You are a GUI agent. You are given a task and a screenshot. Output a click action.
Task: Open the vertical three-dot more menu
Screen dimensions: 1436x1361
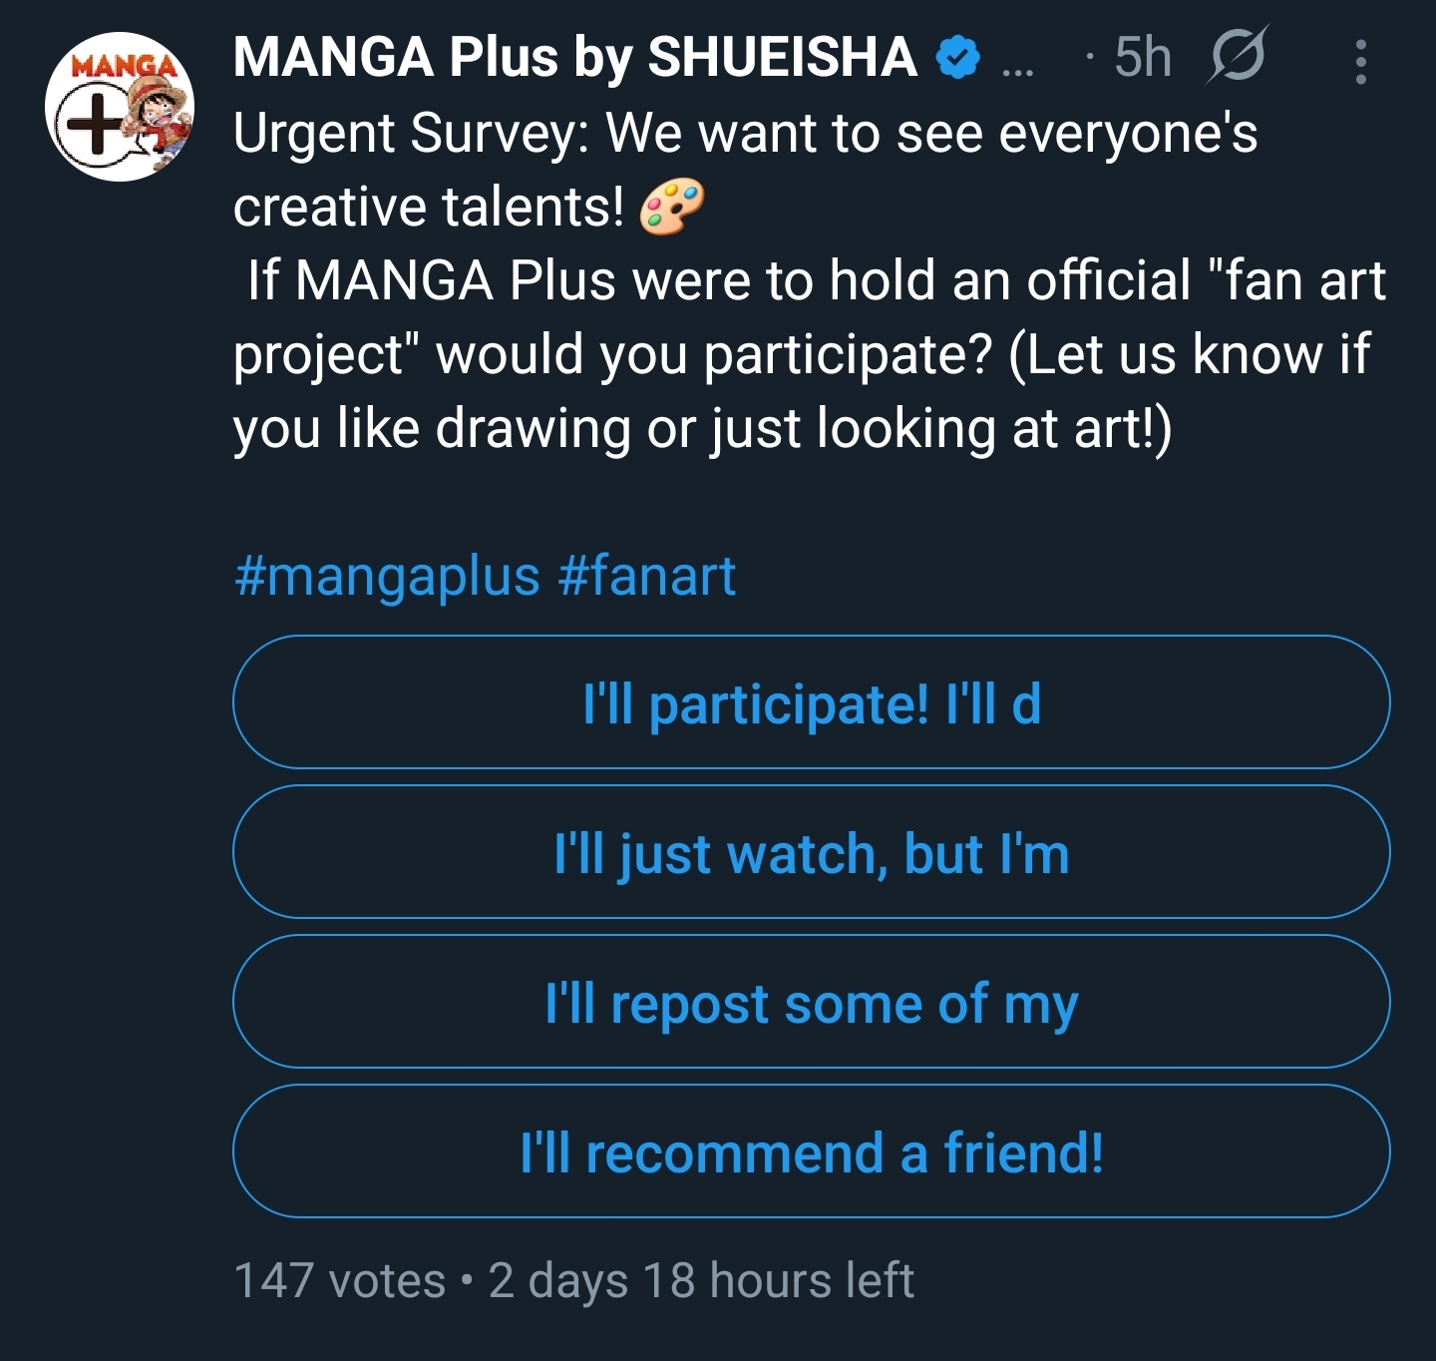point(1360,62)
